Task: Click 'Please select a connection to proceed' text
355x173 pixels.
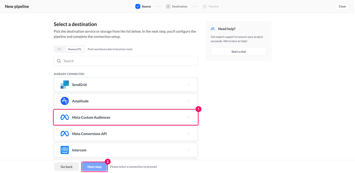Action: tap(133, 167)
